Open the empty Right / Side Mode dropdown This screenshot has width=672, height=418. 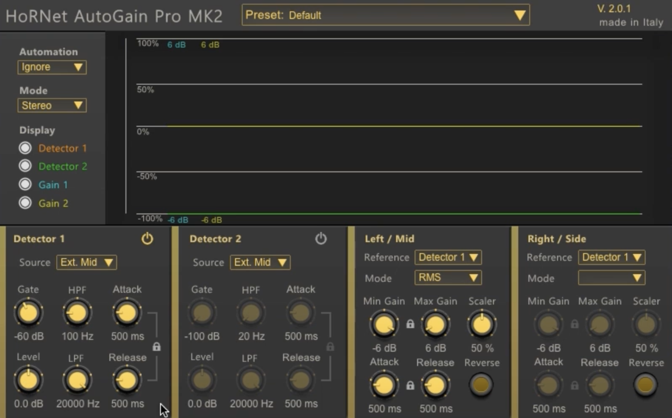612,278
